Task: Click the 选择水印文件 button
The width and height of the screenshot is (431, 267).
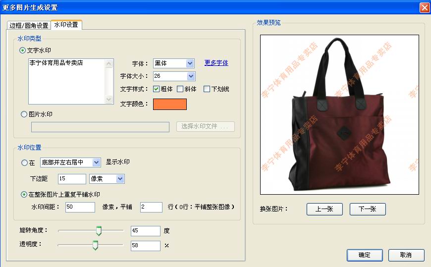Action: click(206, 126)
